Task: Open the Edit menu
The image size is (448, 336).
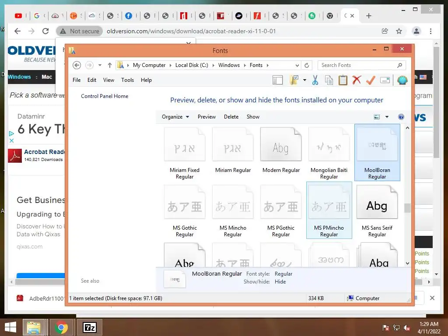Action: pyautogui.click(x=92, y=80)
